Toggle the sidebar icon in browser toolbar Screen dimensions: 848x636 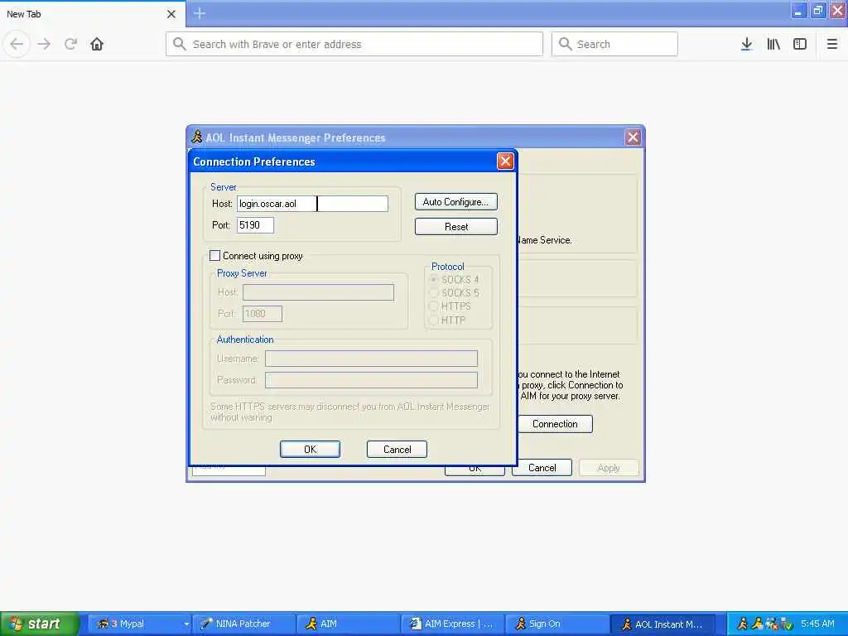tap(800, 44)
